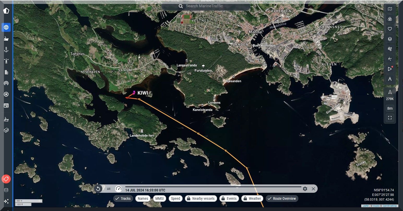Open the map layers stack icon

tap(390, 39)
